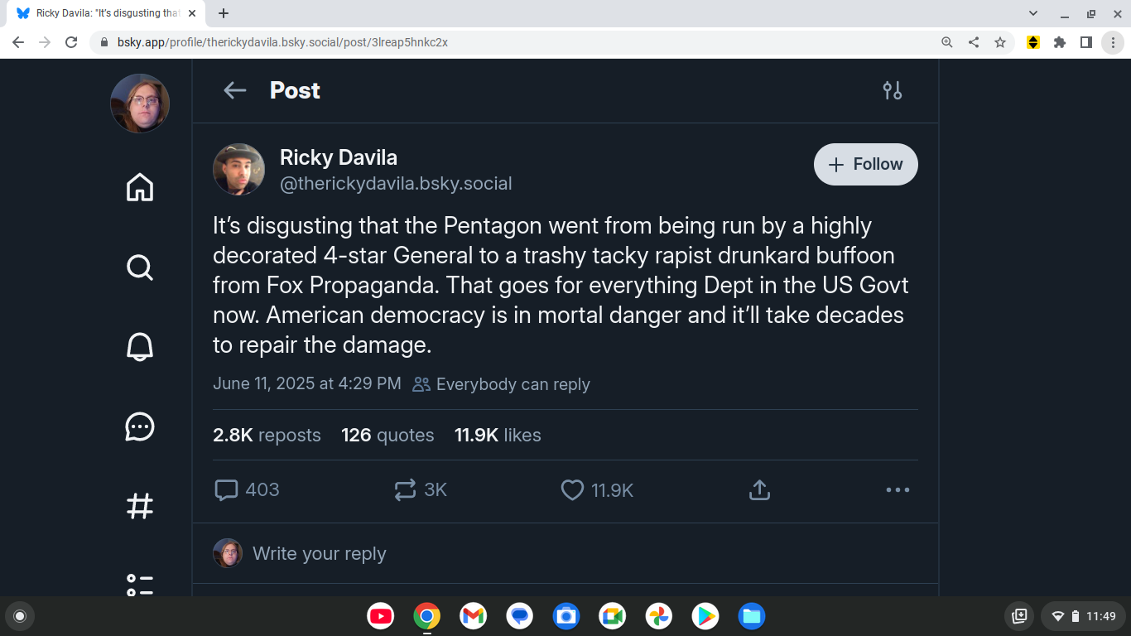1131x636 pixels.
Task: Open the Feeds hashtag icon in sidebar
Action: (x=140, y=506)
